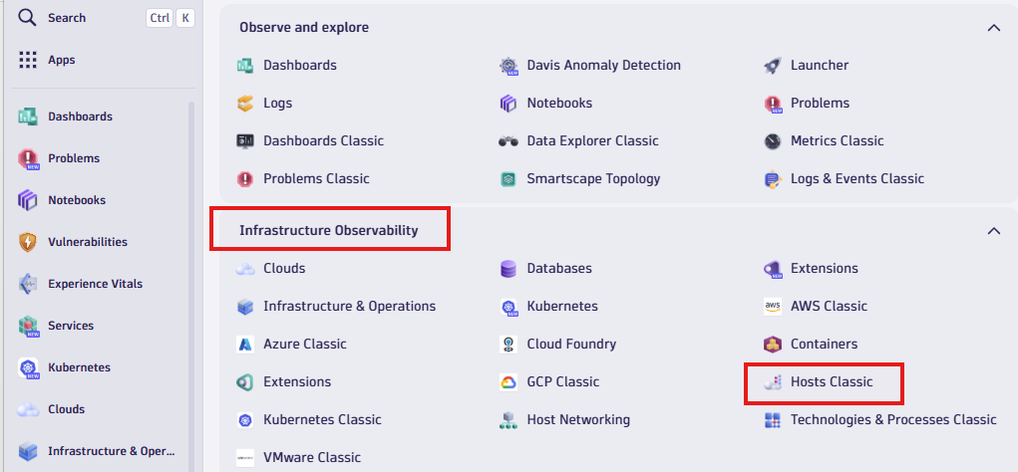Screen dimensions: 1018x472
Task: Click the Technologies & Processes Classic icon
Action: pos(772,420)
